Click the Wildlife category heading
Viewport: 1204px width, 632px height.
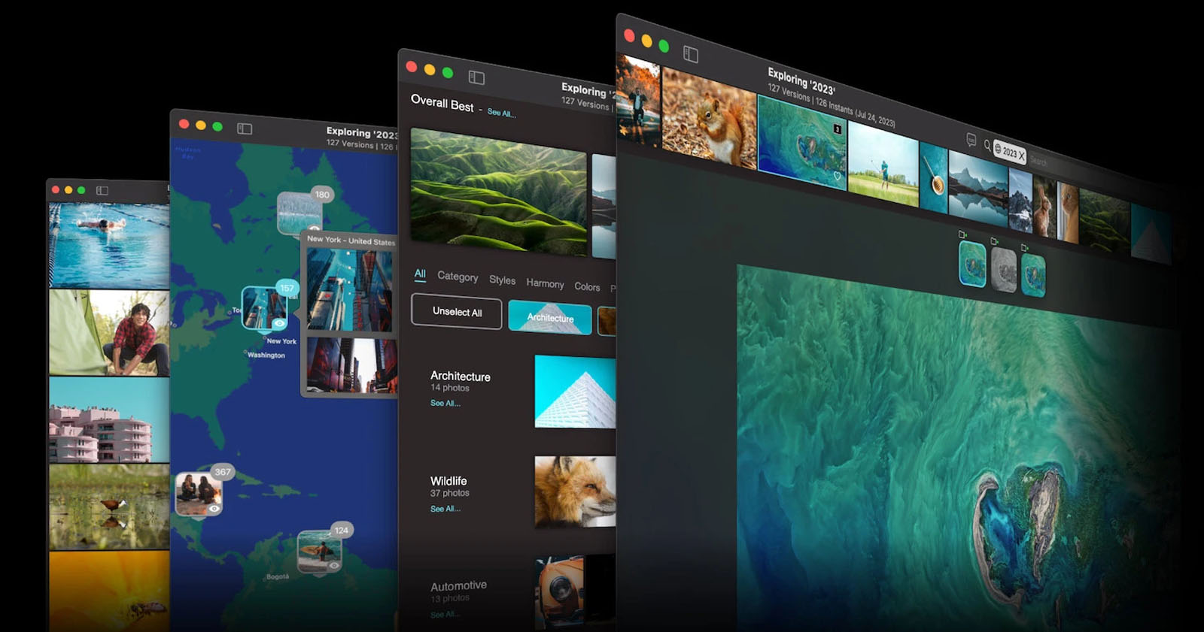coord(448,481)
